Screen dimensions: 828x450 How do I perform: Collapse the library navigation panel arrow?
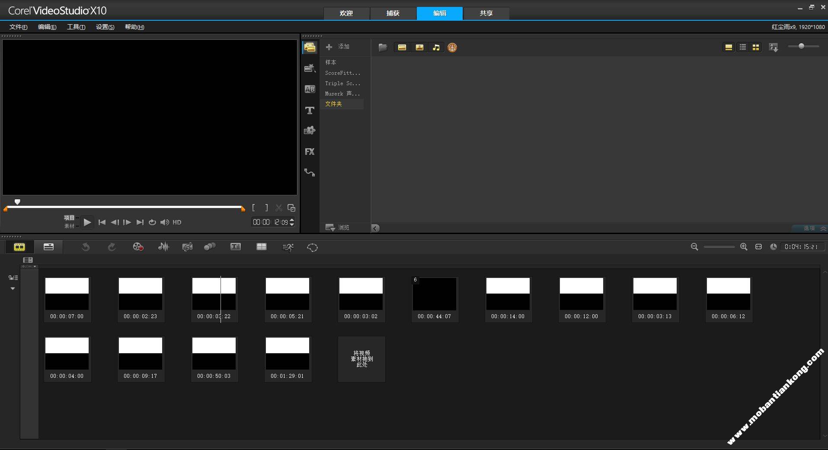pos(375,228)
